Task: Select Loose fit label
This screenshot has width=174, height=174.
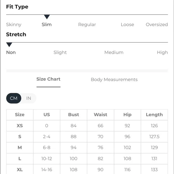Action: (x=127, y=25)
